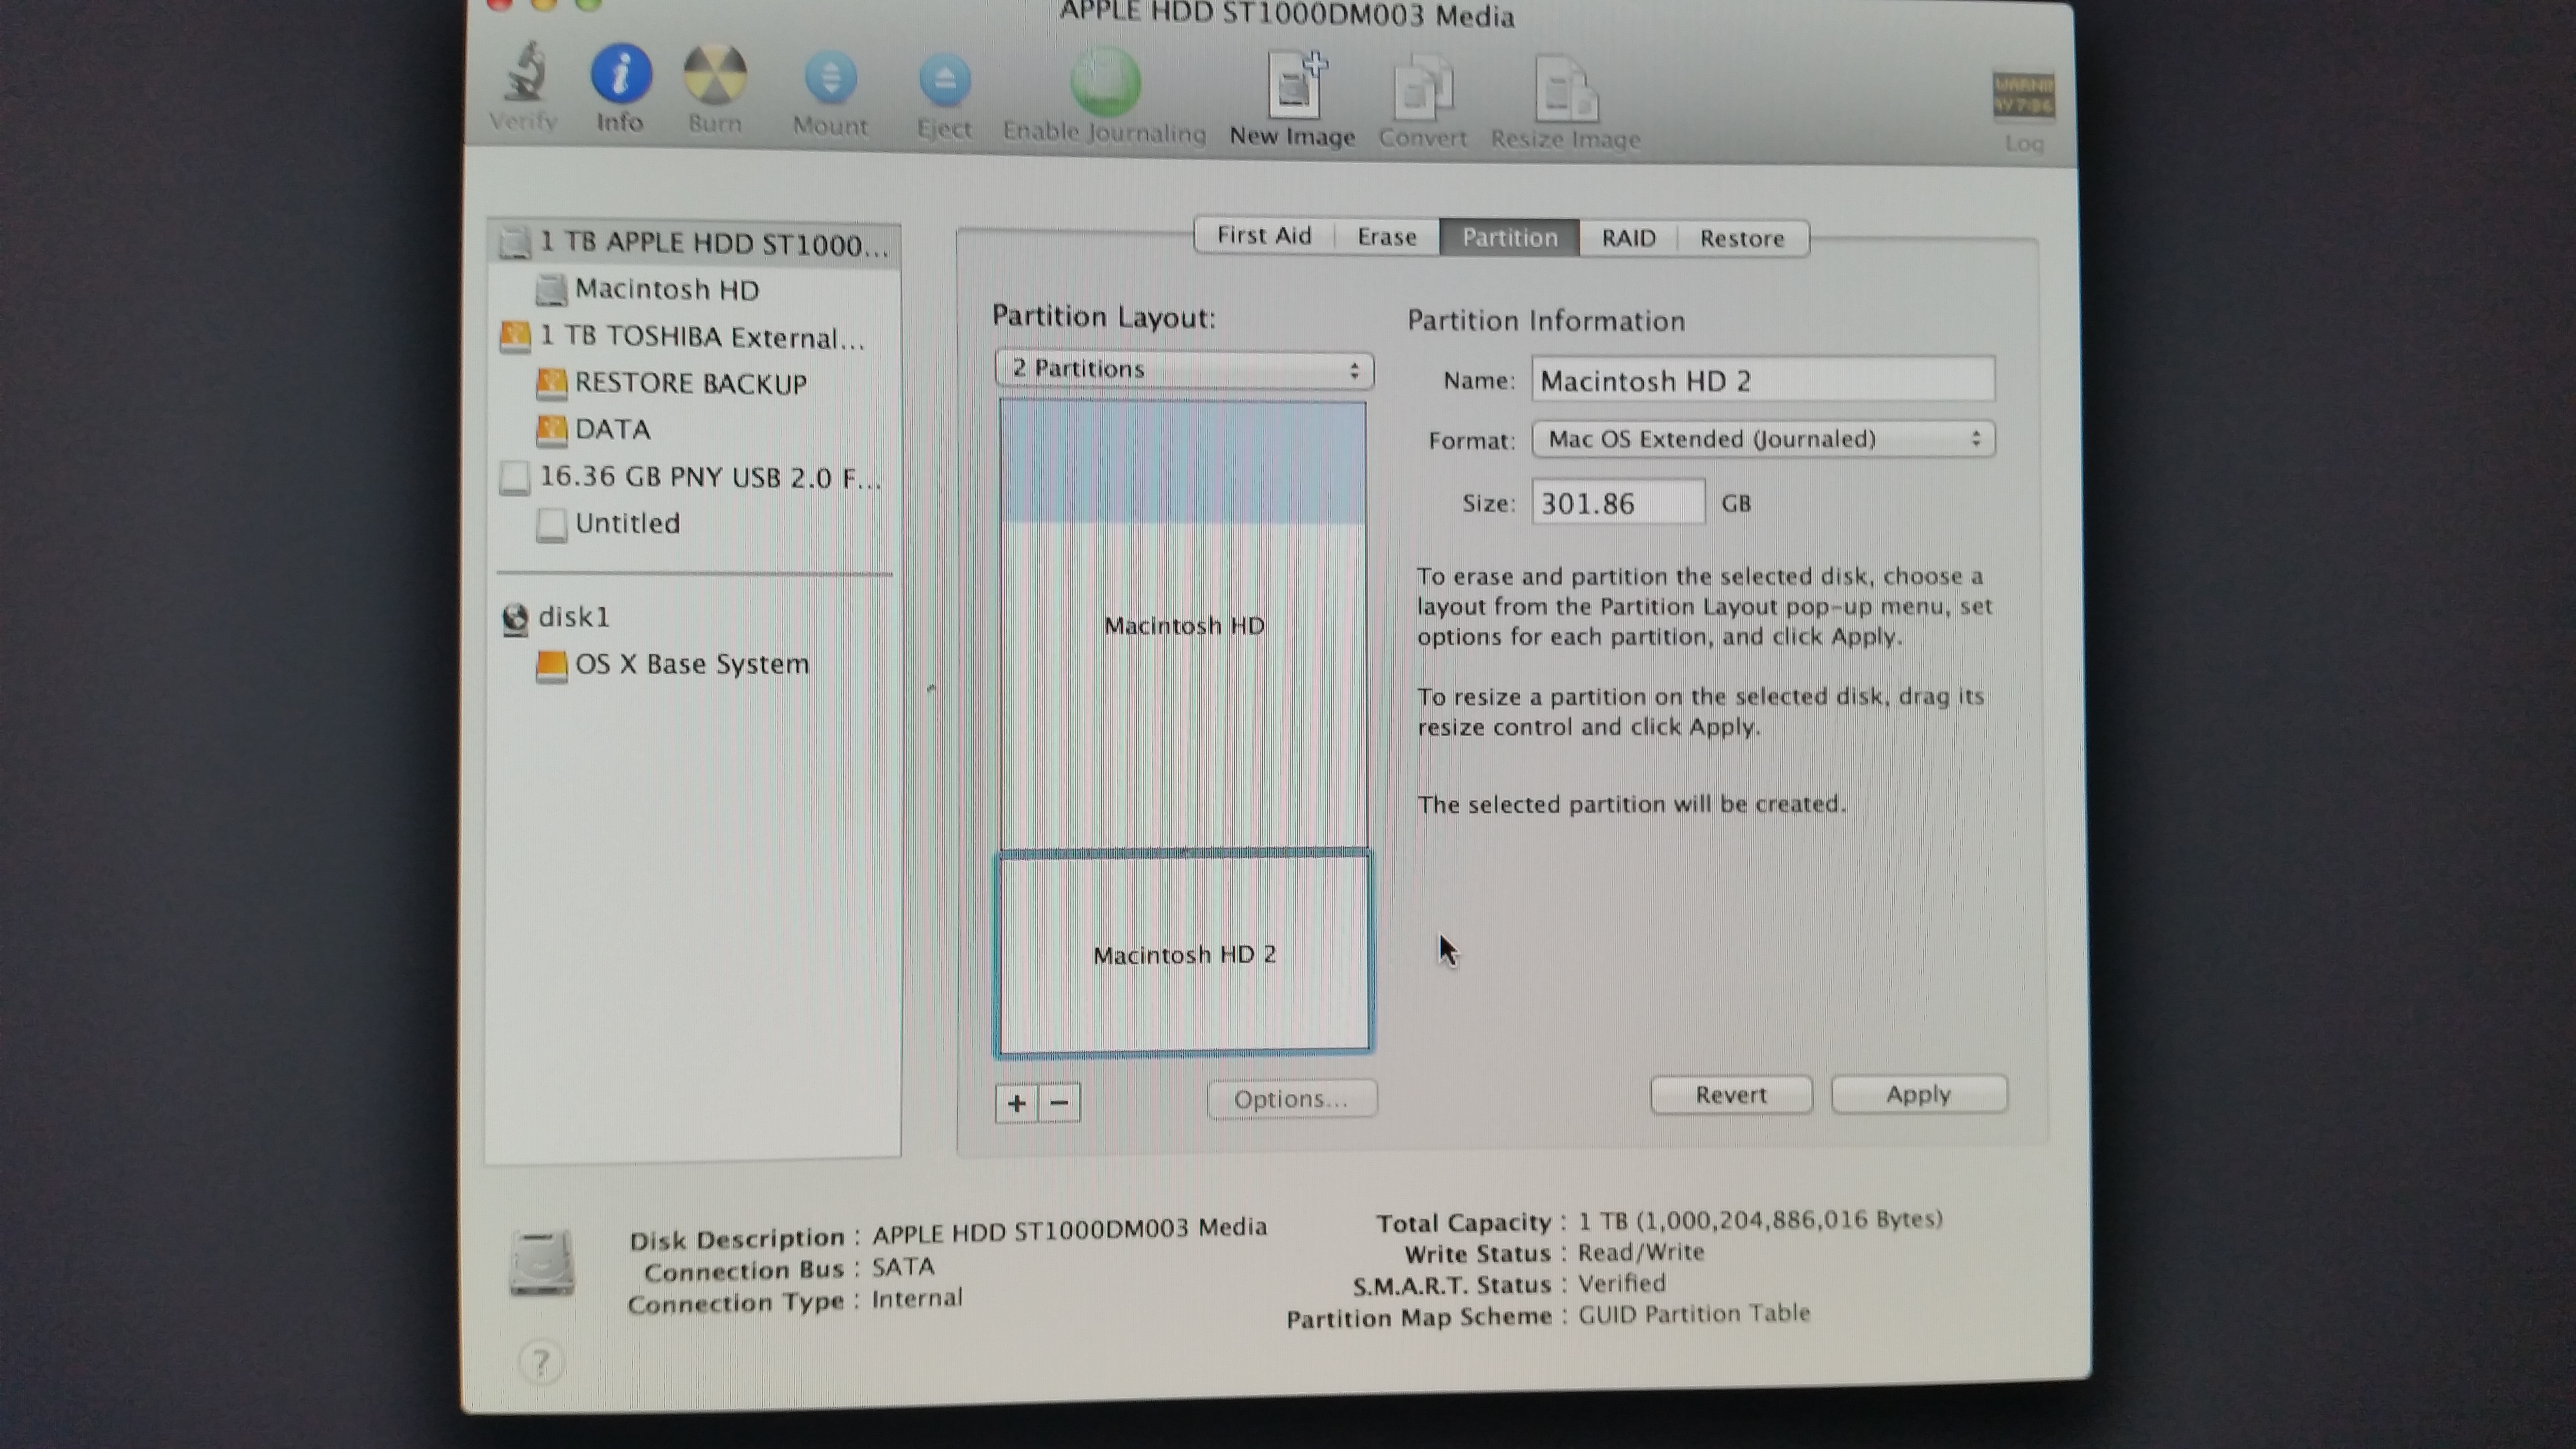This screenshot has width=2576, height=1449.
Task: Click the Revert button
Action: click(x=1731, y=1095)
